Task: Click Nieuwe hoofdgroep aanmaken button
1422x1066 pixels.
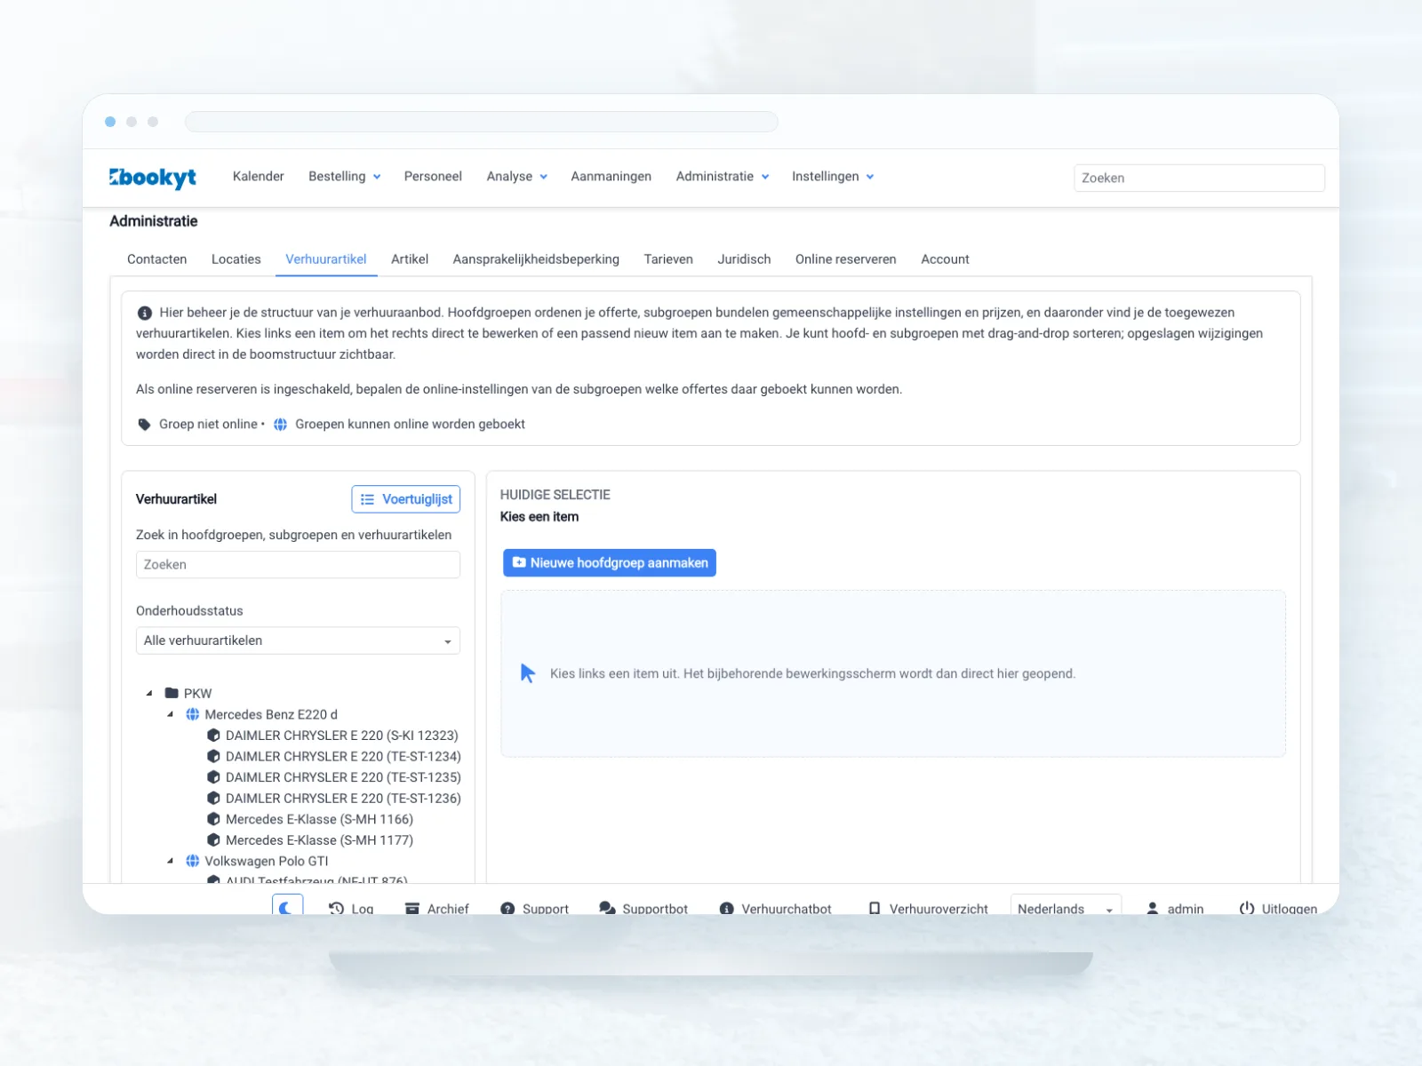Action: (610, 562)
